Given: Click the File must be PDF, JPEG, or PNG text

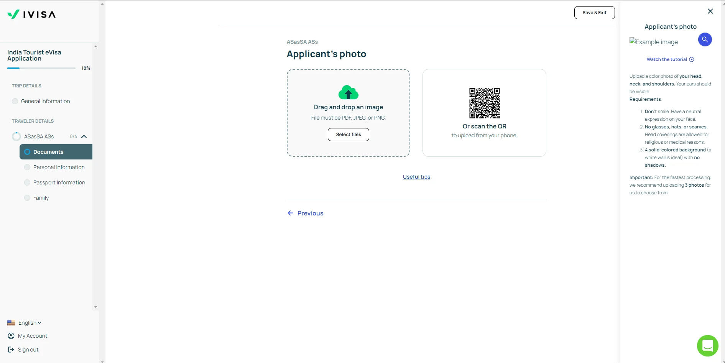Looking at the screenshot, I should (x=349, y=118).
